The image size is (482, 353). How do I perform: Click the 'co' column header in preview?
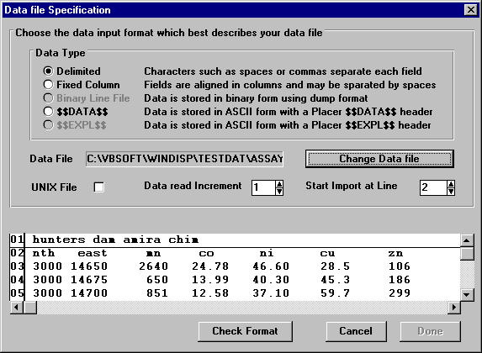click(x=206, y=253)
